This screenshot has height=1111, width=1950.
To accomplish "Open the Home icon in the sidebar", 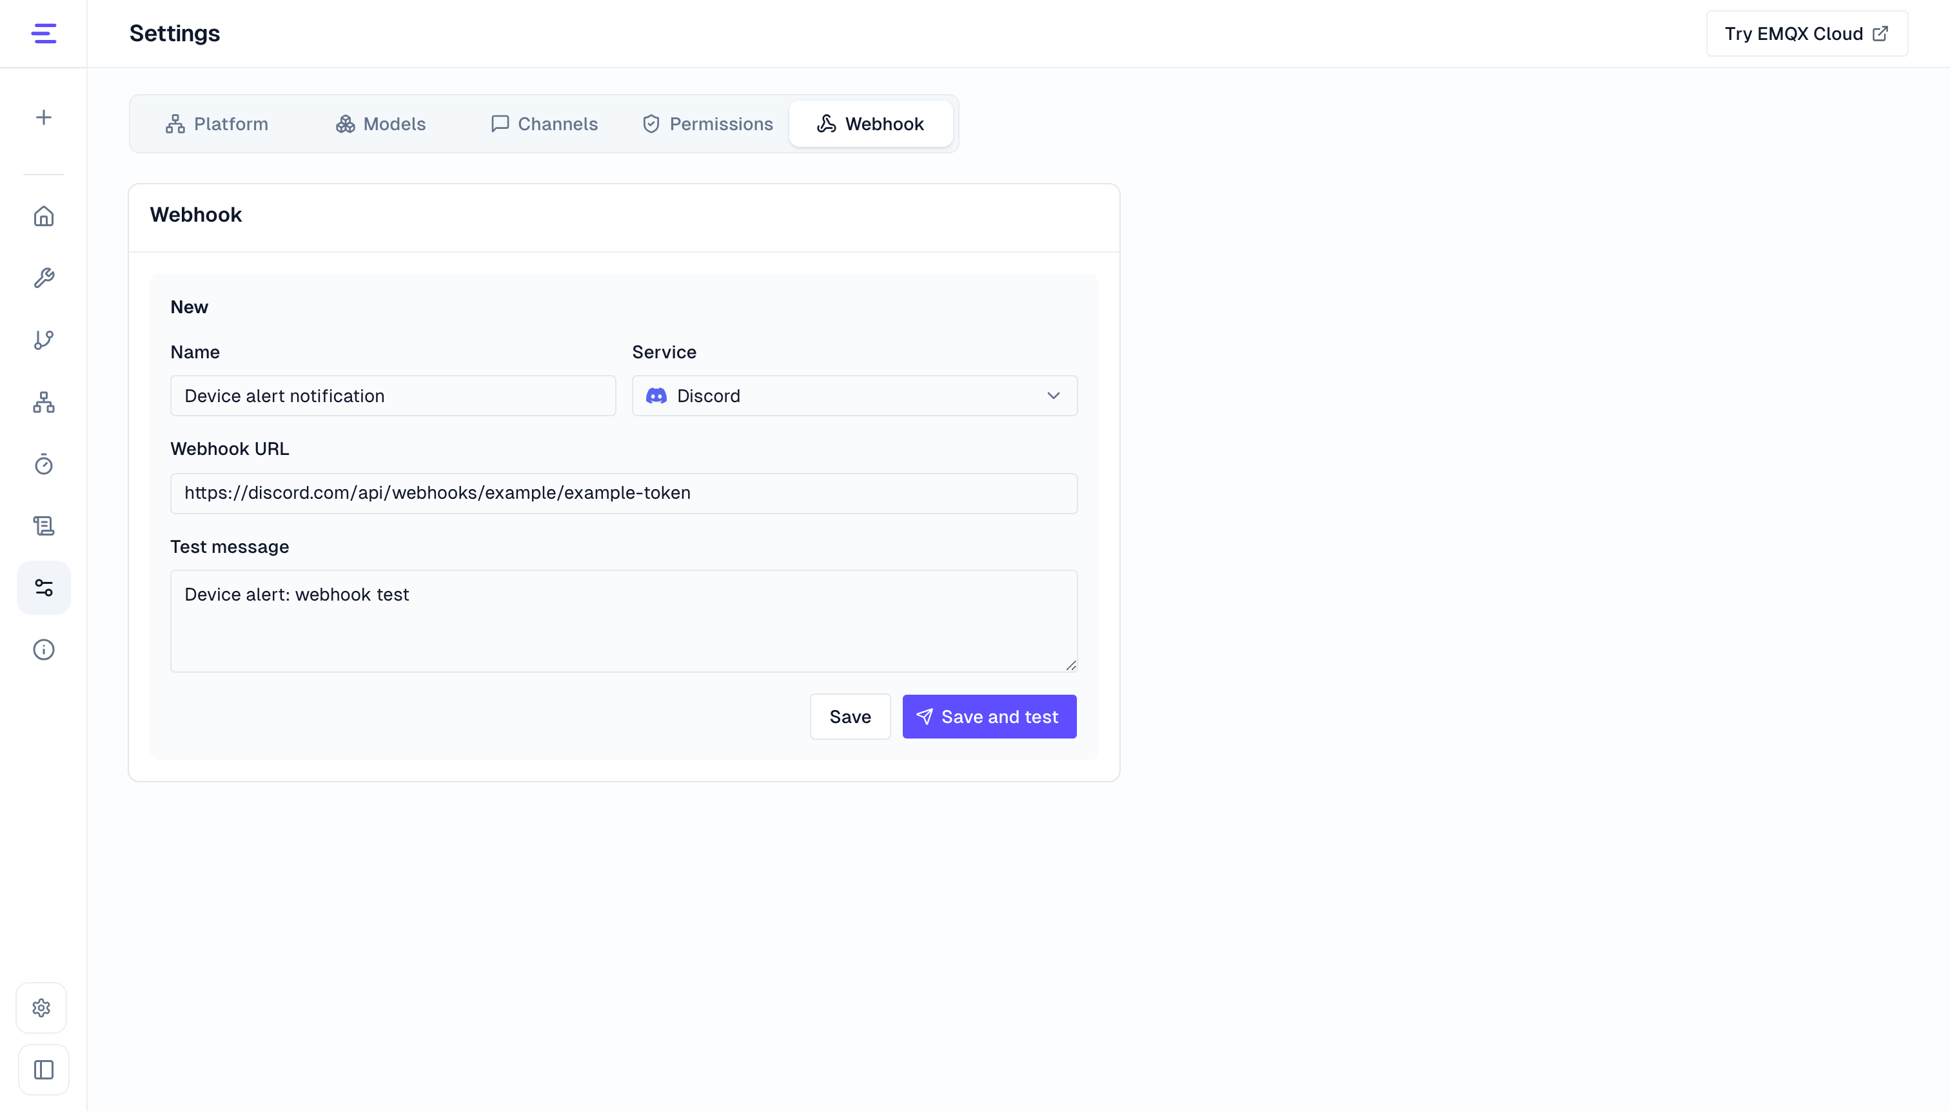I will point(43,216).
